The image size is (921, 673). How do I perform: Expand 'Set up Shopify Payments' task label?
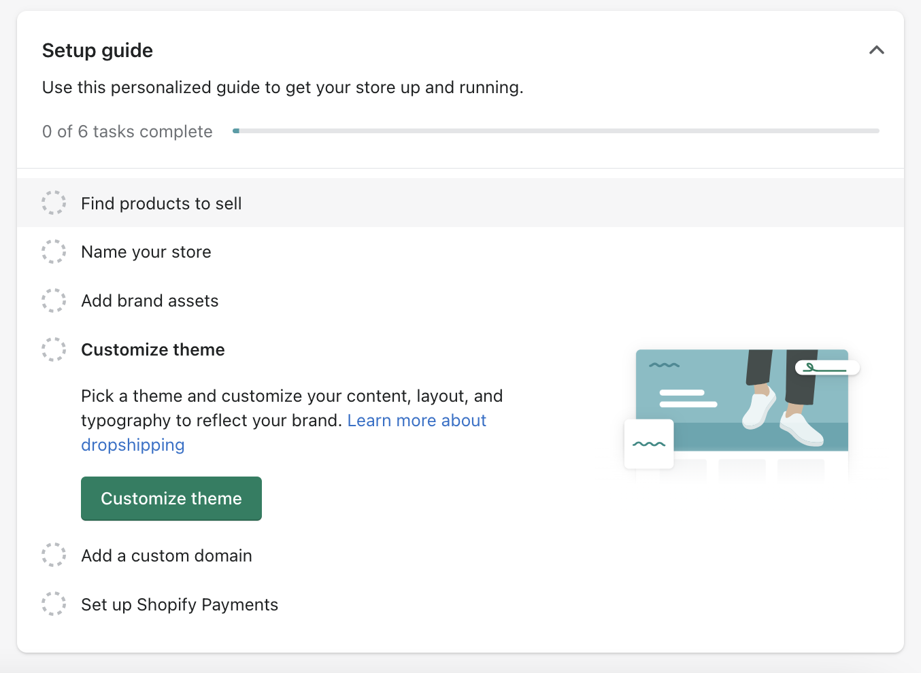tap(180, 605)
